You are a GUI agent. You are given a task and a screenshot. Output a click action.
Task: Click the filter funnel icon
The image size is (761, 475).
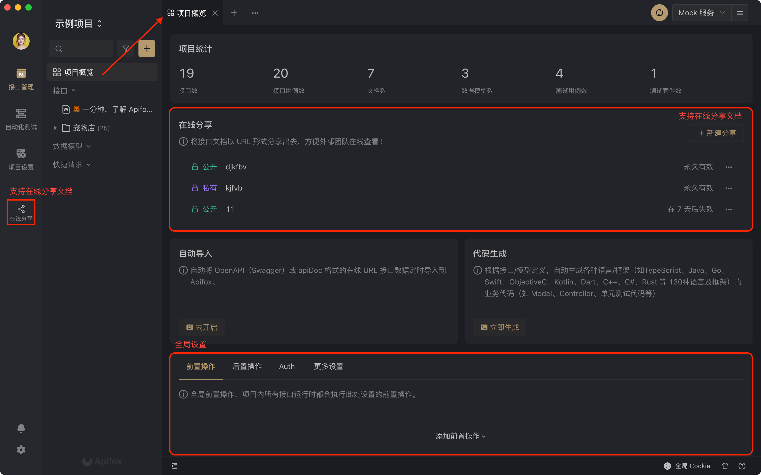126,49
